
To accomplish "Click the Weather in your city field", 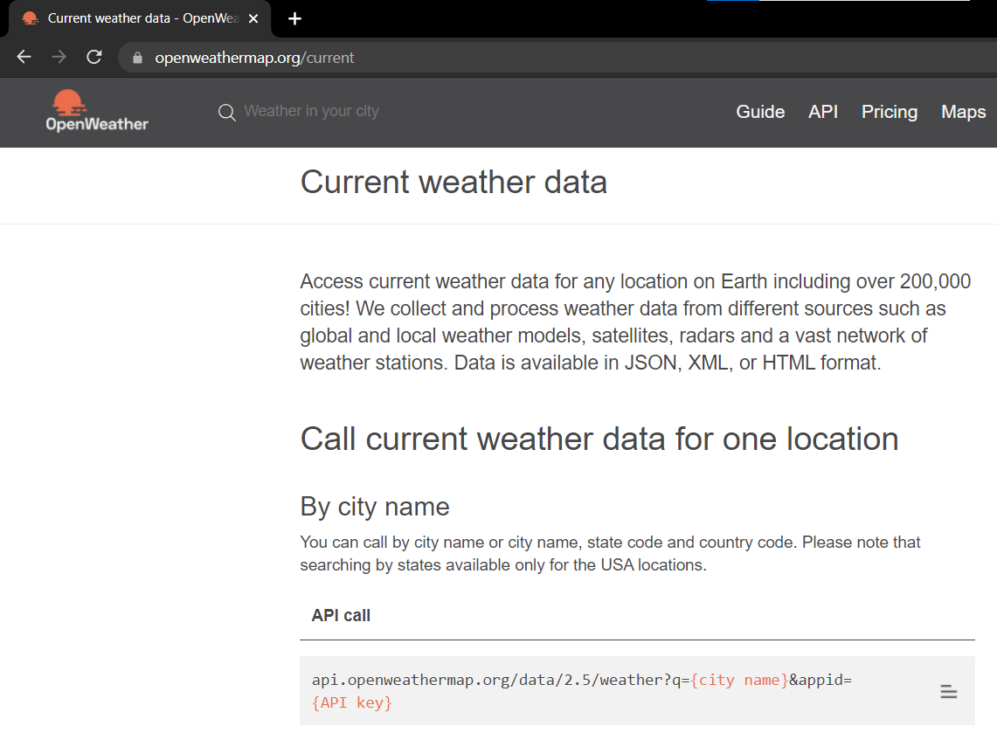I will pos(311,112).
